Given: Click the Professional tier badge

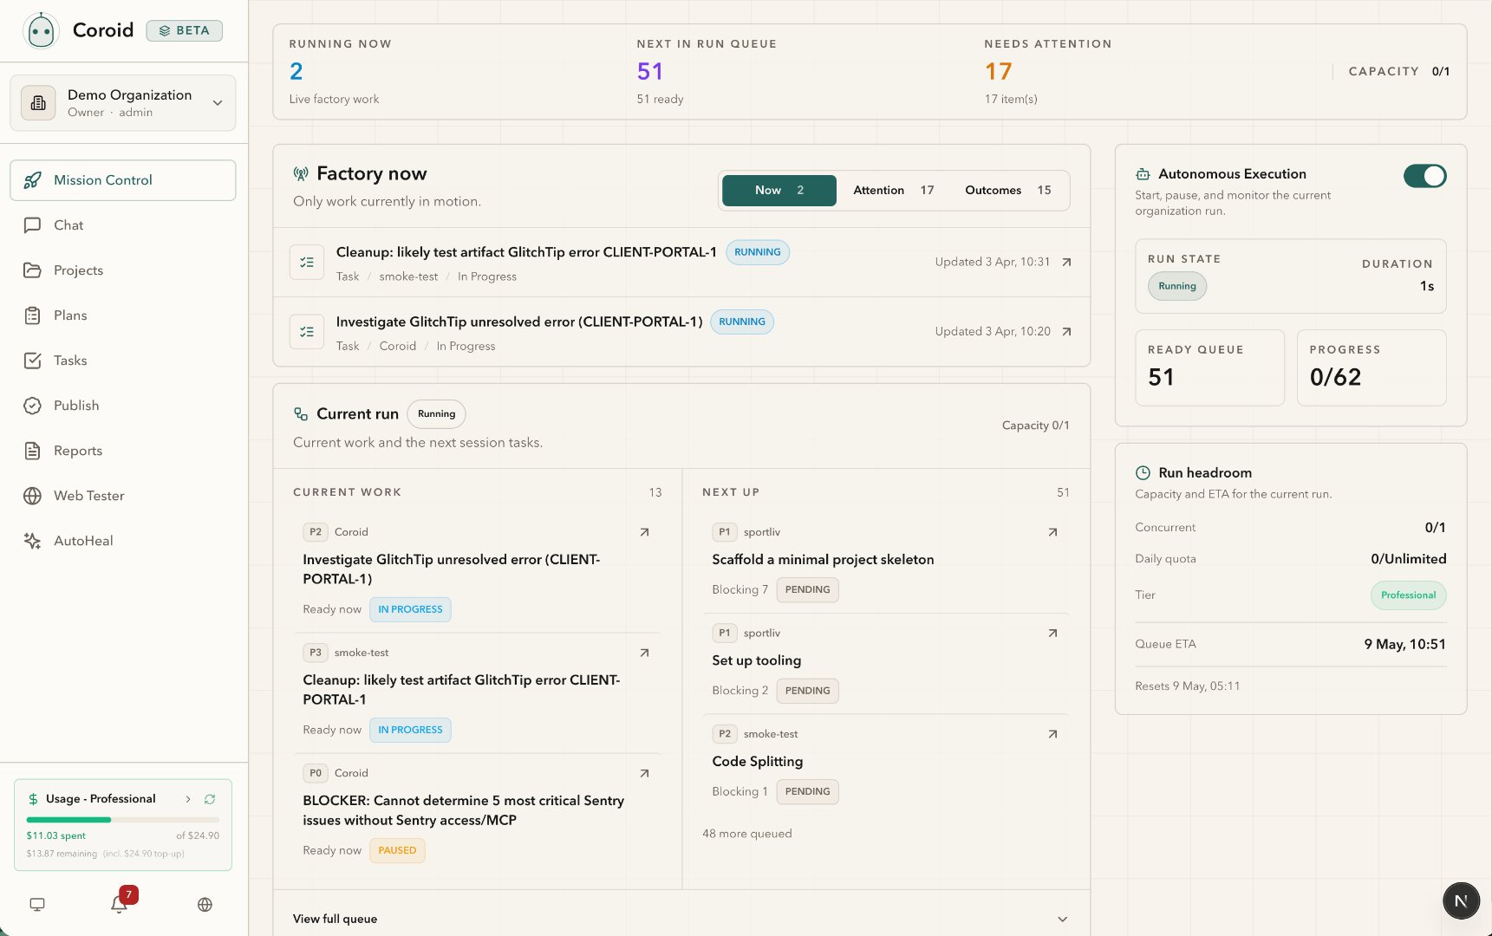Looking at the screenshot, I should 1408,595.
